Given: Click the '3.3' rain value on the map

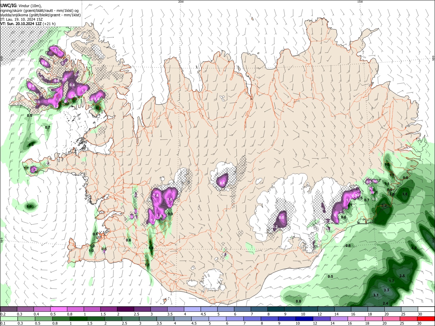Looking at the screenshot, I should [x=386, y=290].
